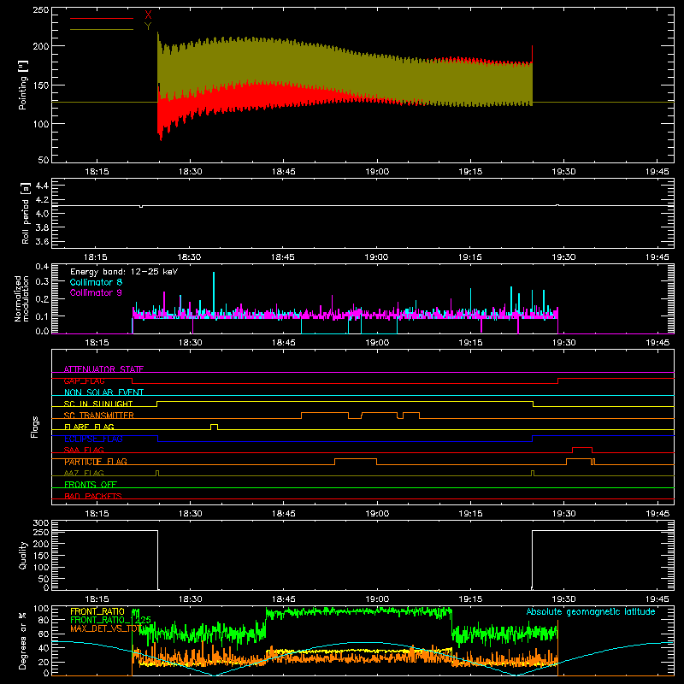Click the 0.4 tick on modulation axis
Viewport: 684px width, 684px height.
[x=42, y=266]
